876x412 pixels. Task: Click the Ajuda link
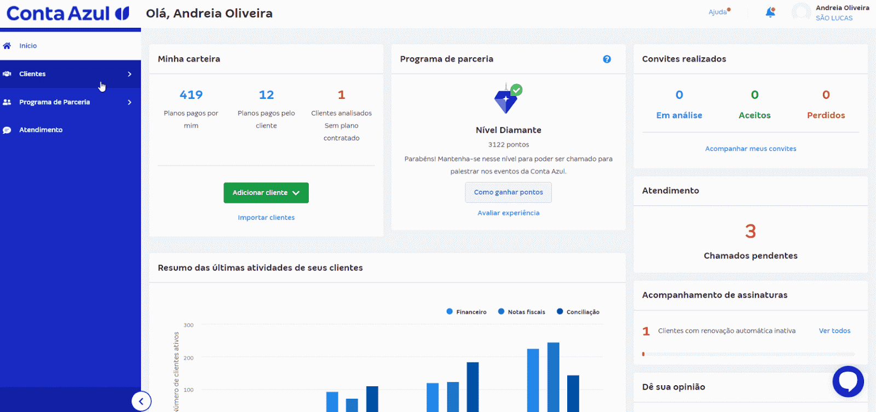tap(718, 12)
